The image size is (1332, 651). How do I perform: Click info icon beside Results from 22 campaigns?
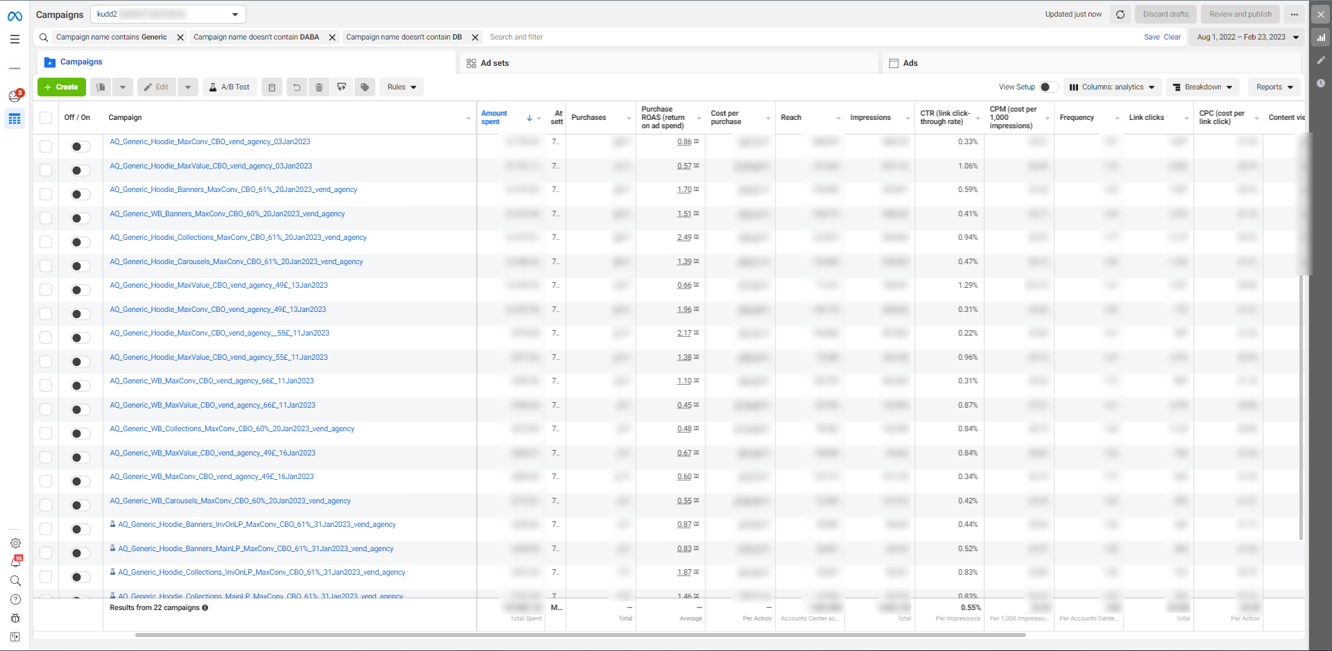(x=205, y=608)
